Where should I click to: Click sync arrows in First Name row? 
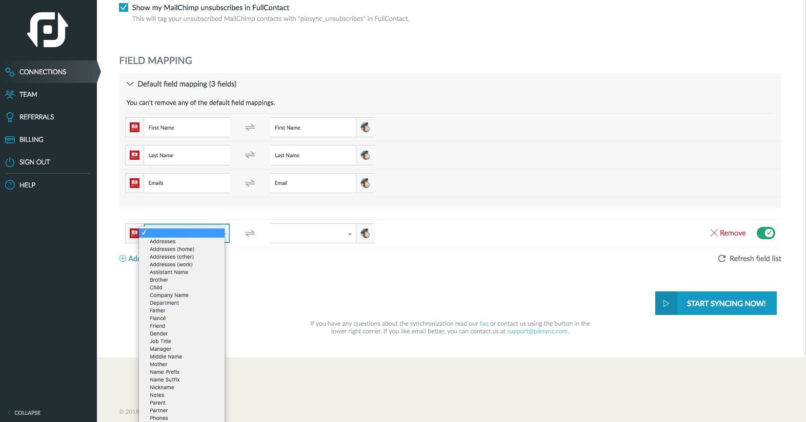[x=250, y=128]
